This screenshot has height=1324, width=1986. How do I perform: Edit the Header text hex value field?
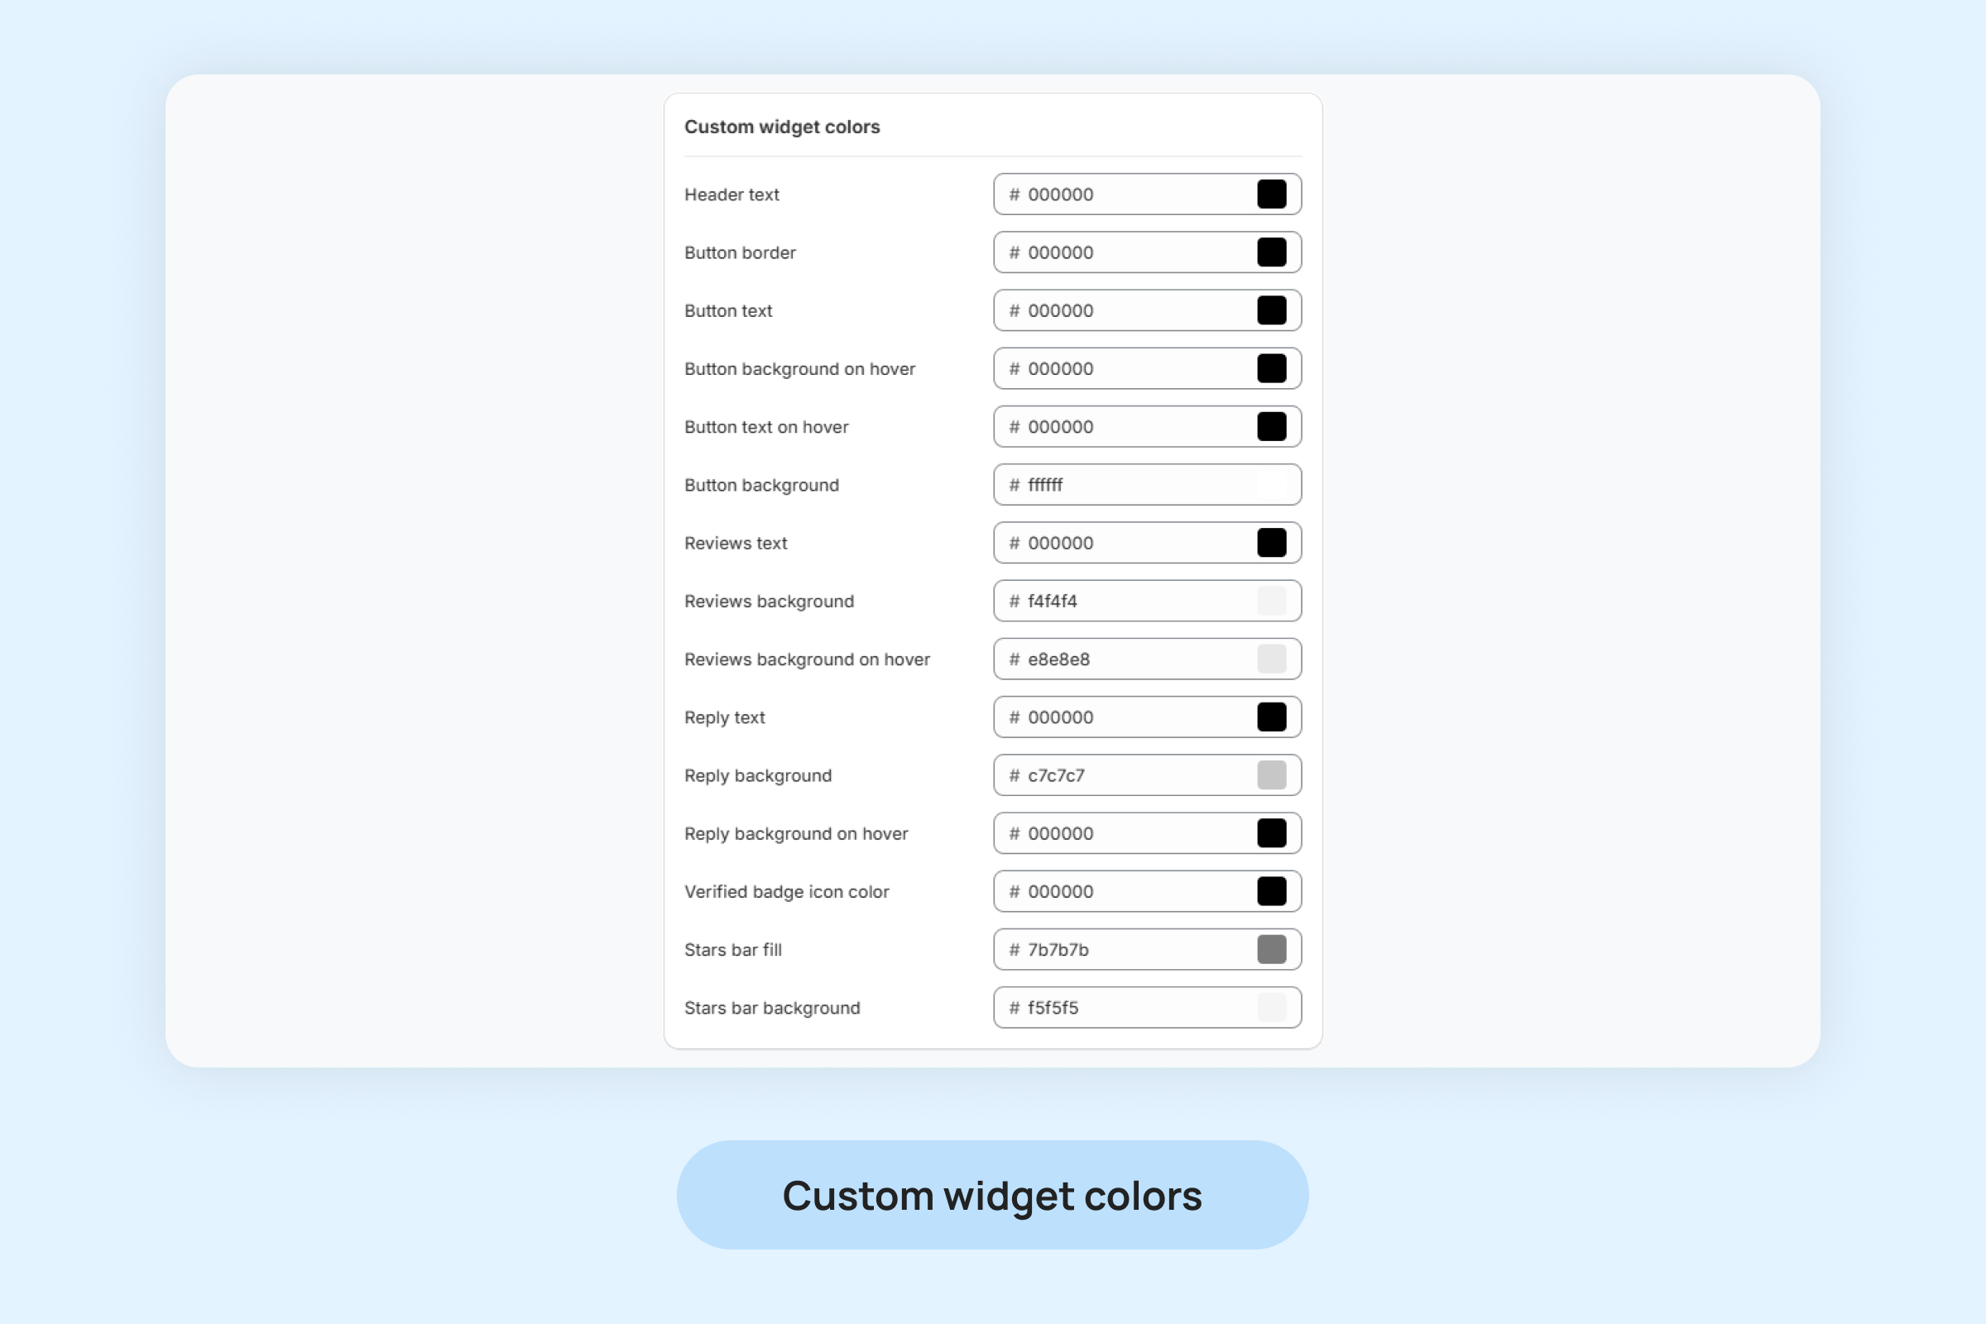point(1131,194)
